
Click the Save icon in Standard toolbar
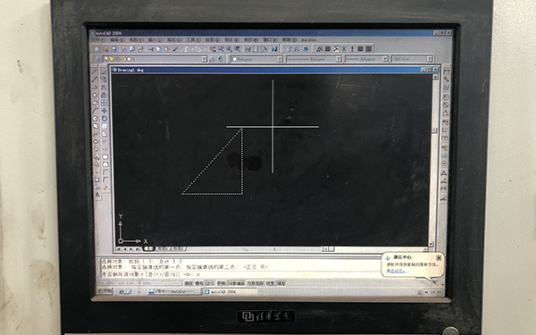click(x=113, y=49)
